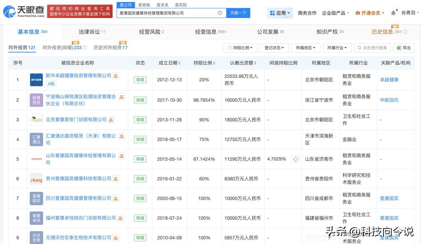Screen dimensions: 421x244
Task: Select the 对外投资 121 sub-tab
Action: pos(22,48)
